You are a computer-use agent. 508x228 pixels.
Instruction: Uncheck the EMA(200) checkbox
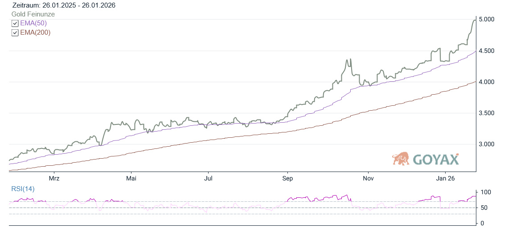click(x=15, y=33)
